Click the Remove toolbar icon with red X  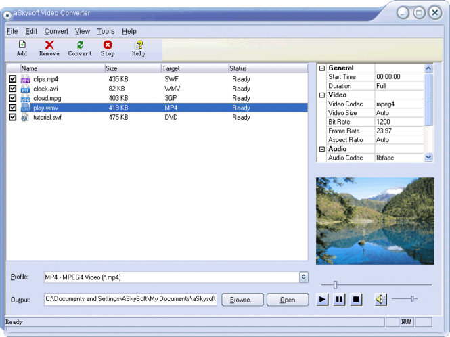tap(49, 48)
